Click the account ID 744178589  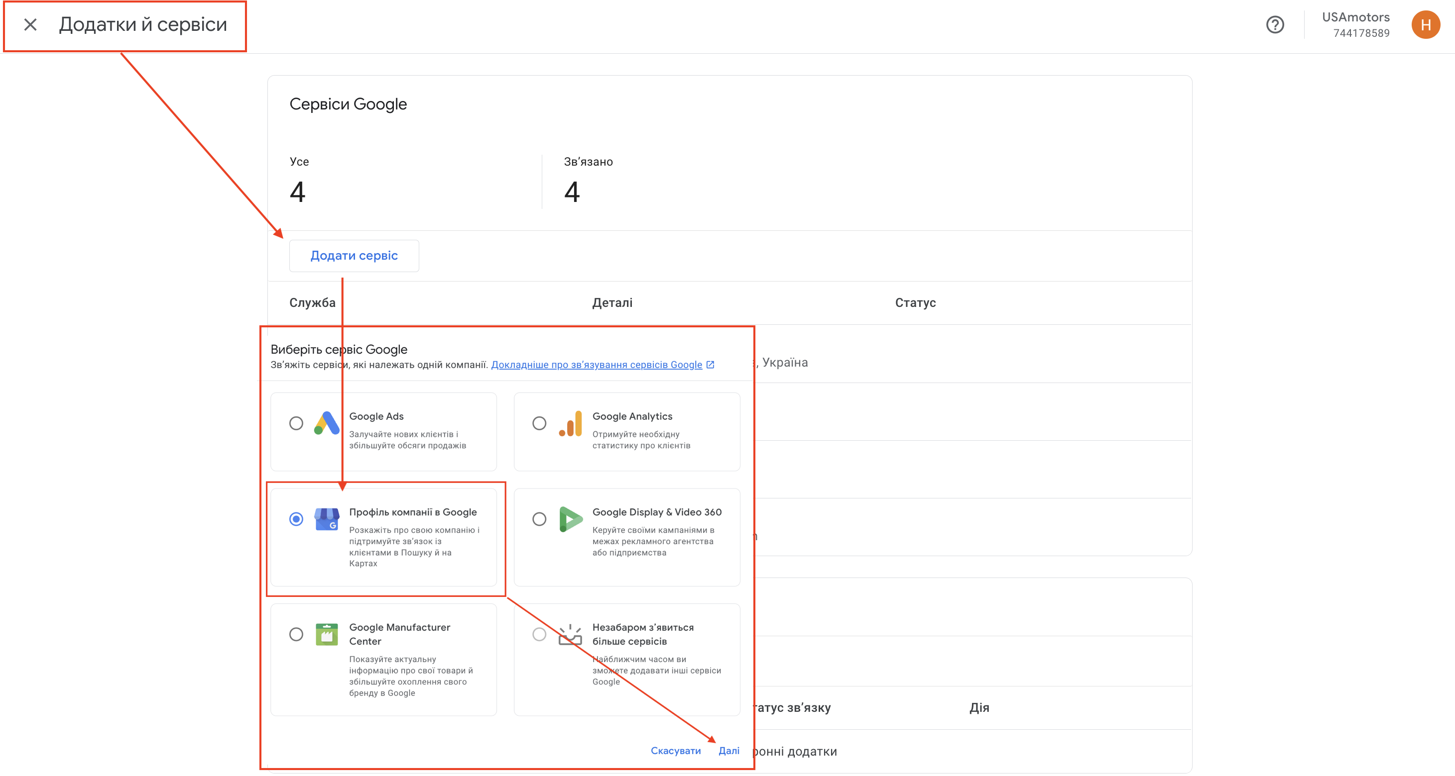click(1361, 33)
